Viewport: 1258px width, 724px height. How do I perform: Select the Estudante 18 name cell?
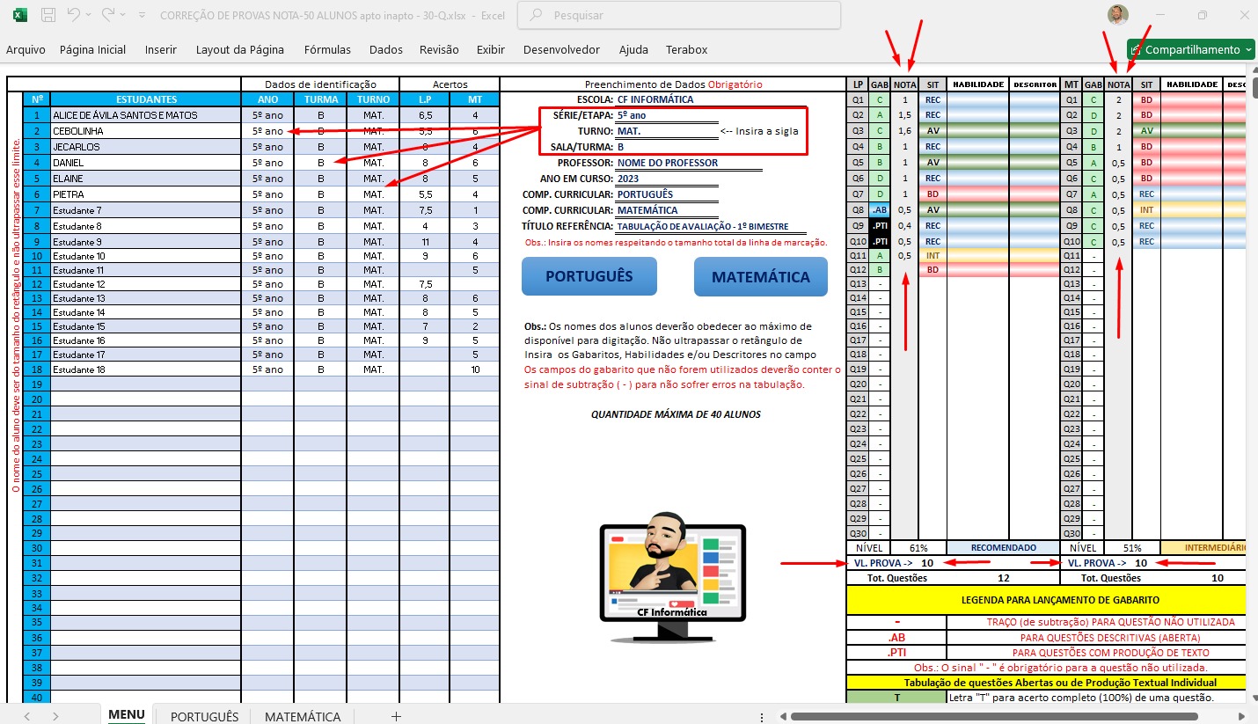146,369
